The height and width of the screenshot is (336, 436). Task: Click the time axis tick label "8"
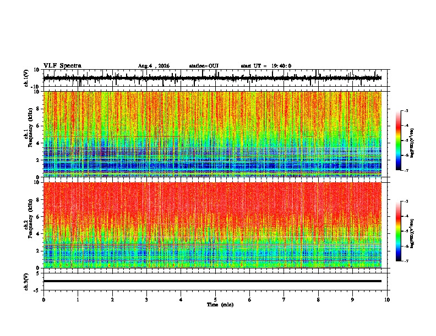coord(318,300)
